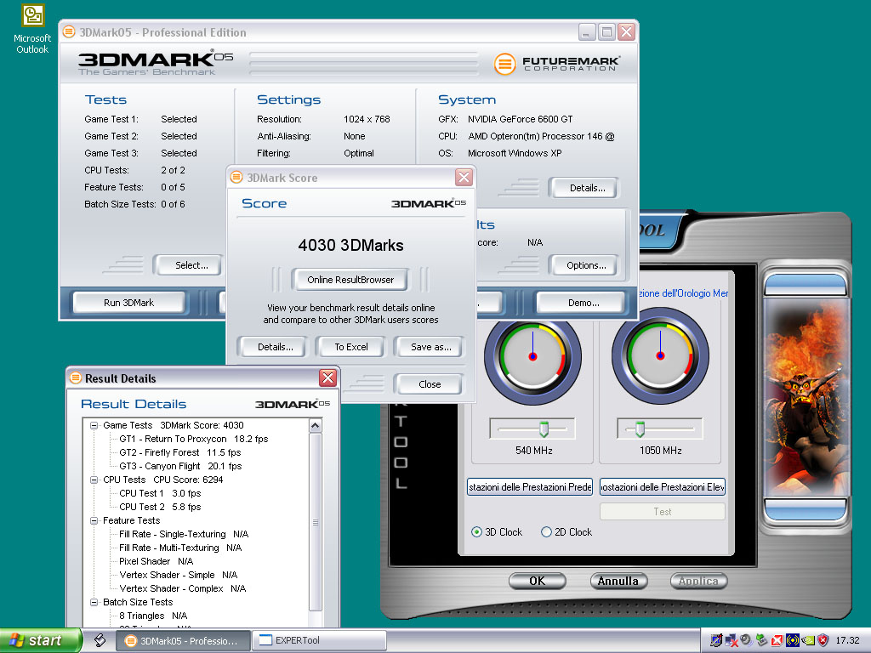Click Save as... in Score dialog
The height and width of the screenshot is (653, 871).
[430, 347]
